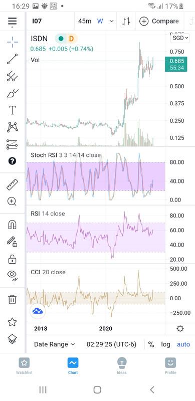Select the text annotation tool

(13, 110)
